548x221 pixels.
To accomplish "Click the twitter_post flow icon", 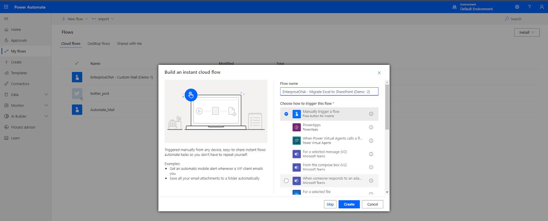I will [77, 94].
